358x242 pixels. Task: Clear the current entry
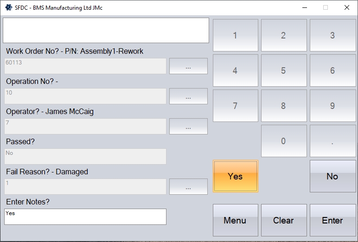pyautogui.click(x=283, y=220)
